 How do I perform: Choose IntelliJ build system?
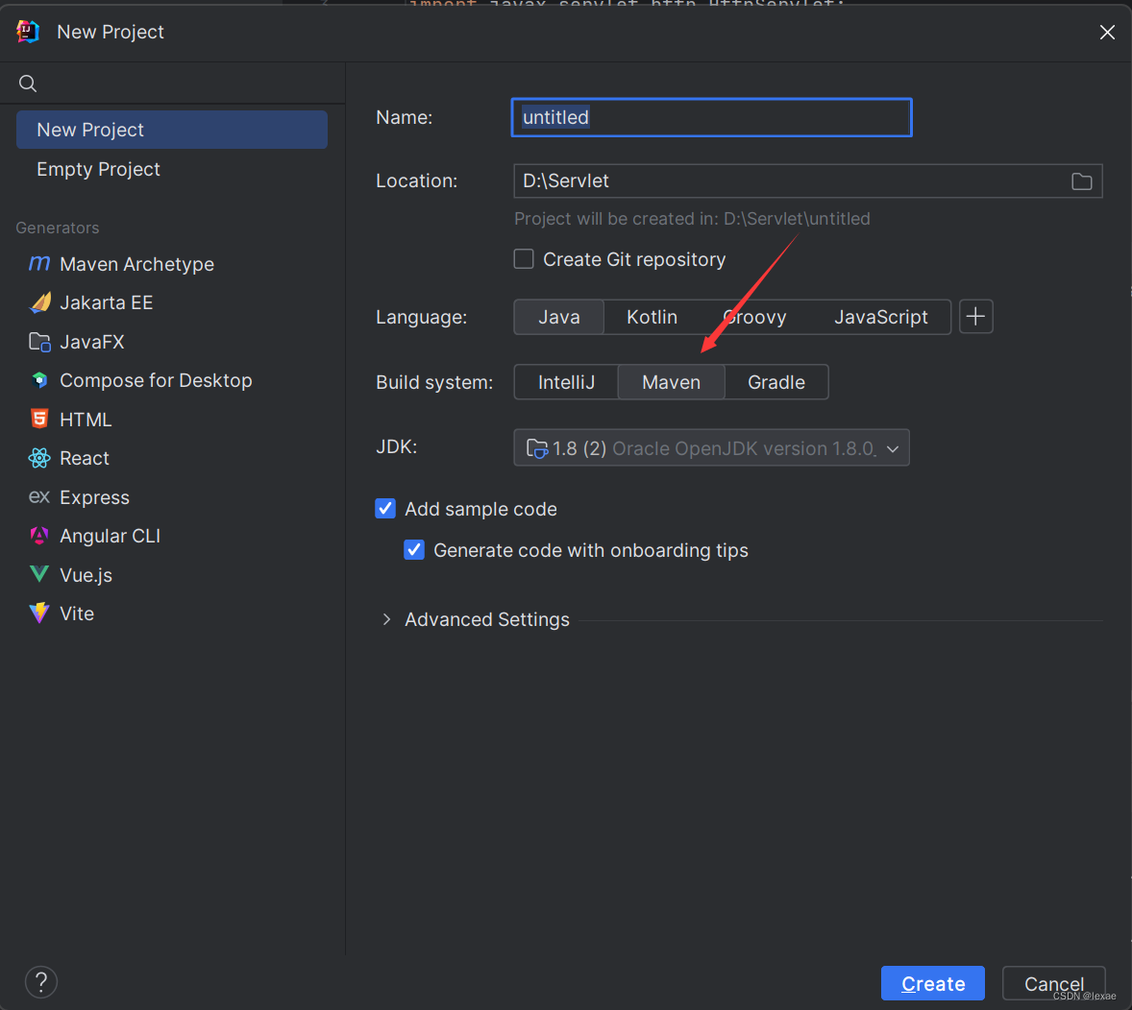tap(566, 382)
